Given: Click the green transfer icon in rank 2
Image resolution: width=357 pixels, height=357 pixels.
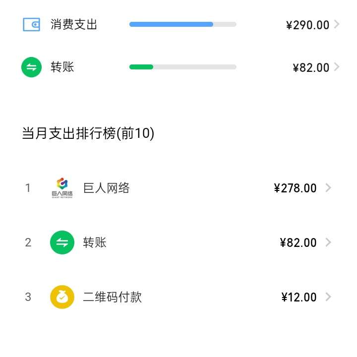Looking at the screenshot, I should pos(62,242).
